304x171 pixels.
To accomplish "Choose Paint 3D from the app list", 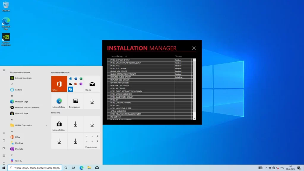I will (18, 161).
